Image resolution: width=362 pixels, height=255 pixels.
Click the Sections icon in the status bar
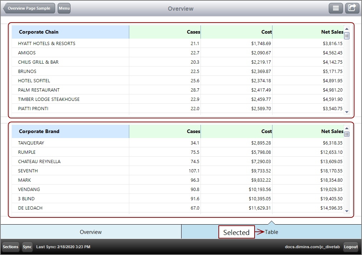tap(10, 247)
